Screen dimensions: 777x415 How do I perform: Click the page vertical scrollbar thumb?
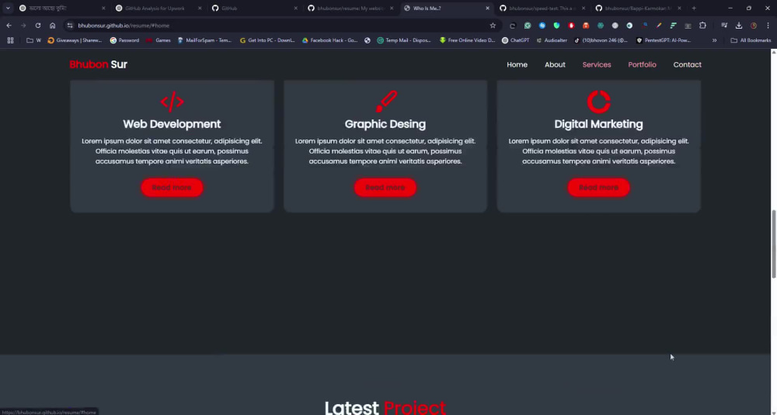(774, 244)
